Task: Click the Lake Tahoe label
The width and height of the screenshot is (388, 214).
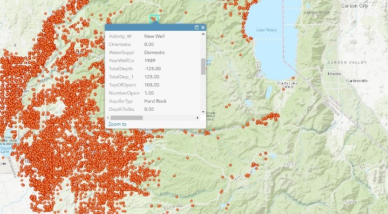Action: coord(267,30)
